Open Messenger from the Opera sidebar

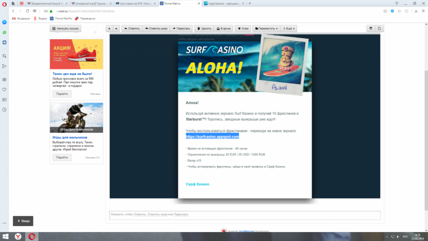(4, 22)
